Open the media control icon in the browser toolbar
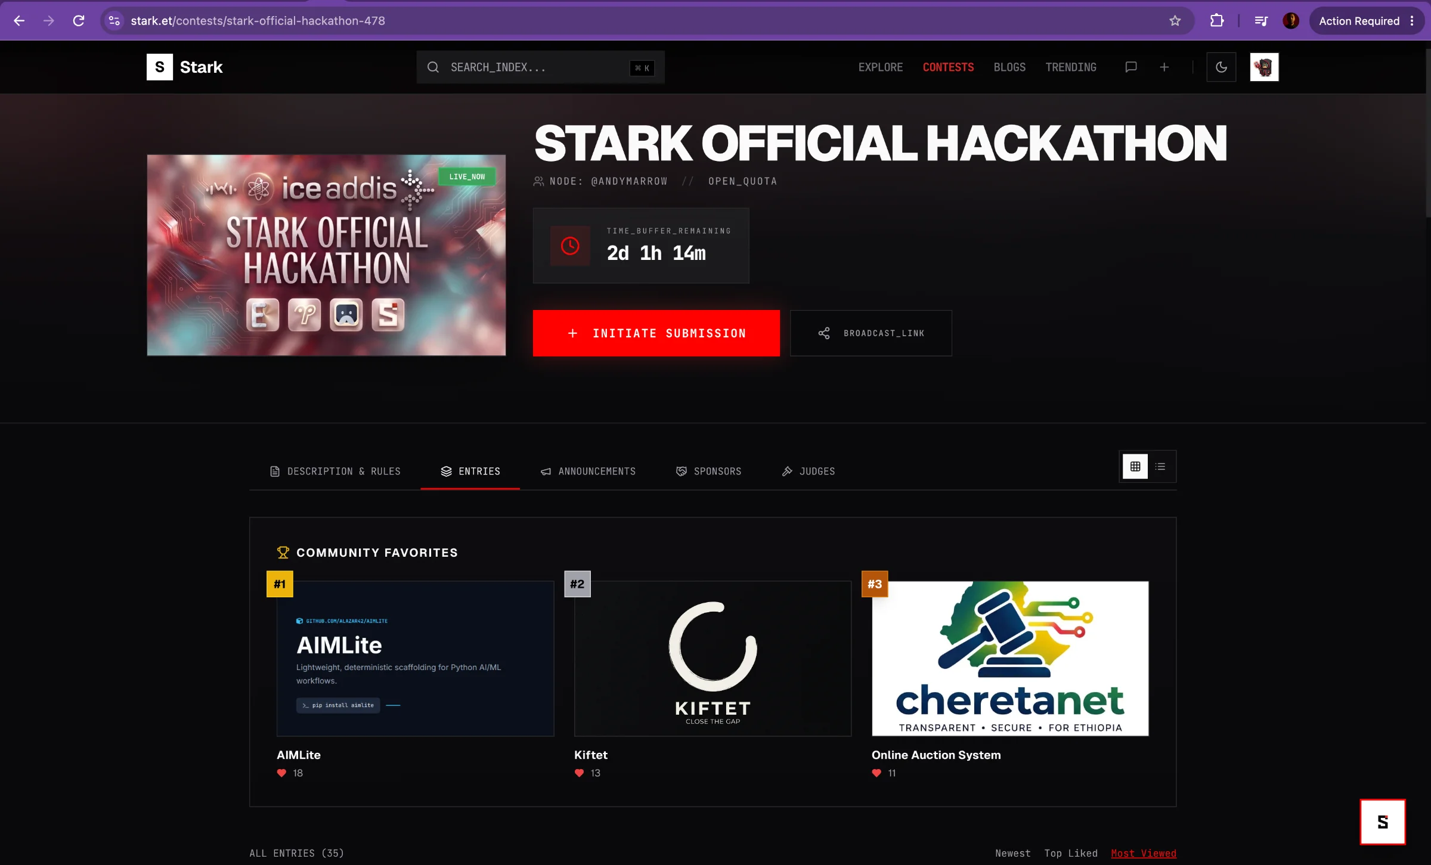This screenshot has width=1431, height=865. click(x=1261, y=21)
